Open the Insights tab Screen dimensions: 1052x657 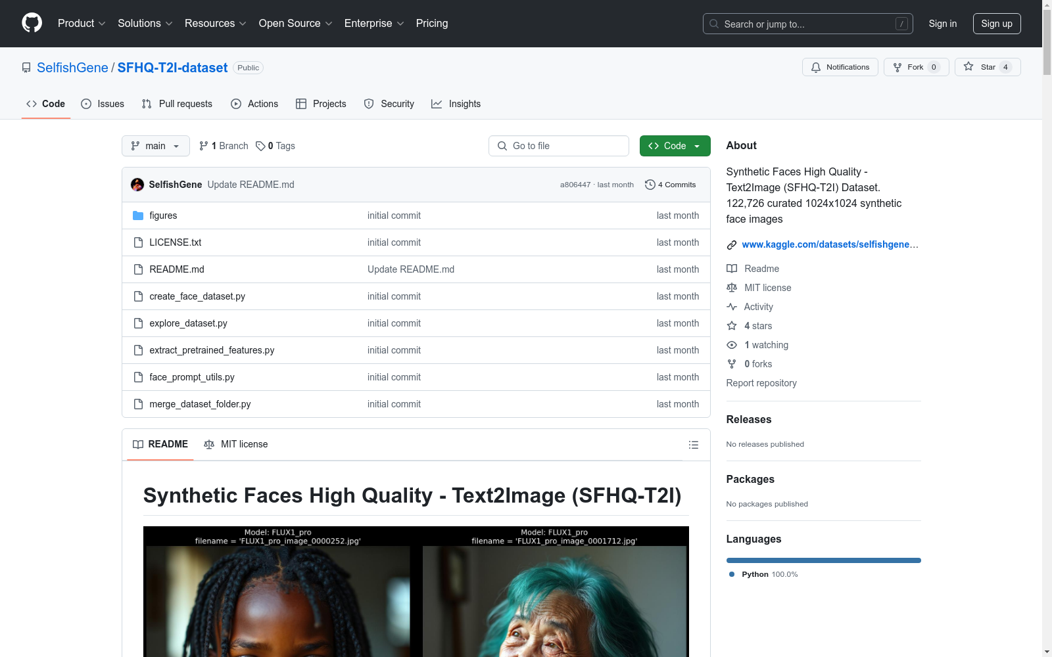point(456,104)
